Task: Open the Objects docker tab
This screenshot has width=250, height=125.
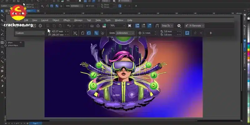Action: (x=245, y=45)
